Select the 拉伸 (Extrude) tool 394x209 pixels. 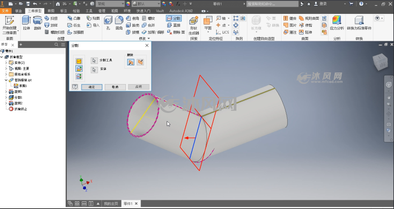point(26,23)
